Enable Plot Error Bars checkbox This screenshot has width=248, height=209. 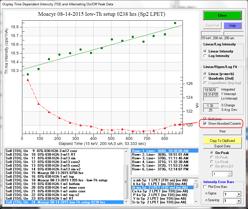click(205, 187)
